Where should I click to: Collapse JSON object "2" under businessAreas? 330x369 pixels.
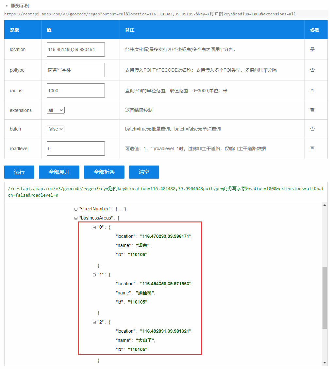pos(94,322)
